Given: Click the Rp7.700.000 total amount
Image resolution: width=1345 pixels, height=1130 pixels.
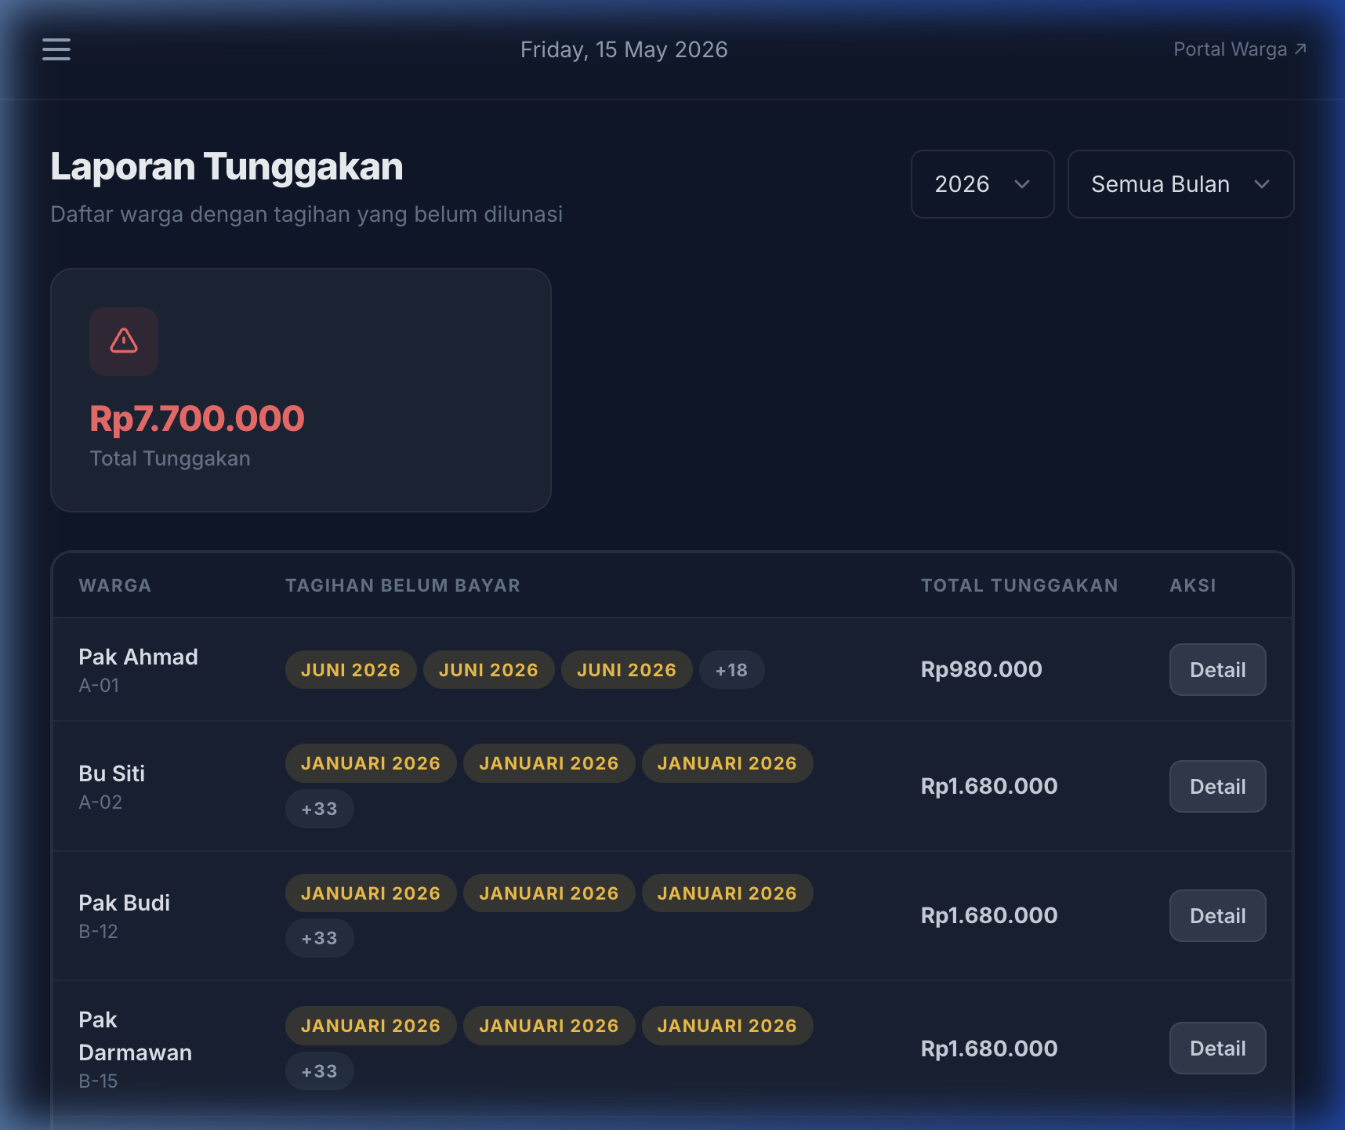Looking at the screenshot, I should pyautogui.click(x=197, y=418).
